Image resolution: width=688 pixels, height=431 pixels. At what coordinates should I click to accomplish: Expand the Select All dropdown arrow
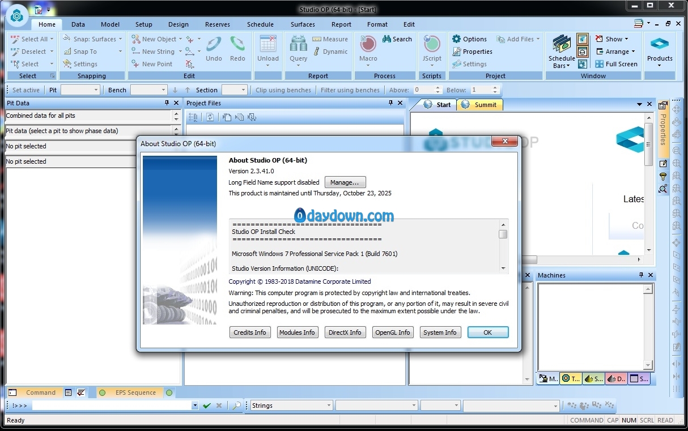pyautogui.click(x=52, y=39)
